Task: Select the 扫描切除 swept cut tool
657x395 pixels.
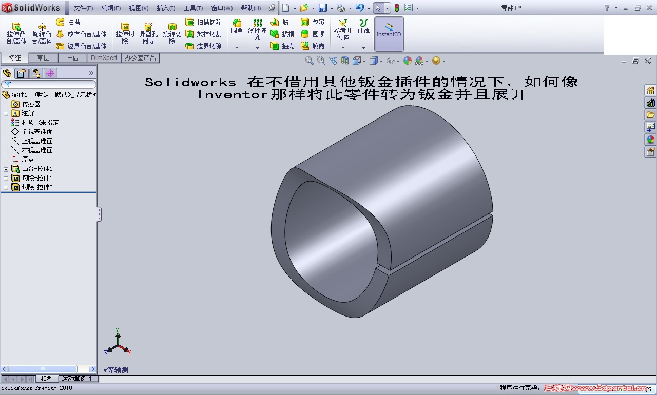Action: (x=203, y=23)
